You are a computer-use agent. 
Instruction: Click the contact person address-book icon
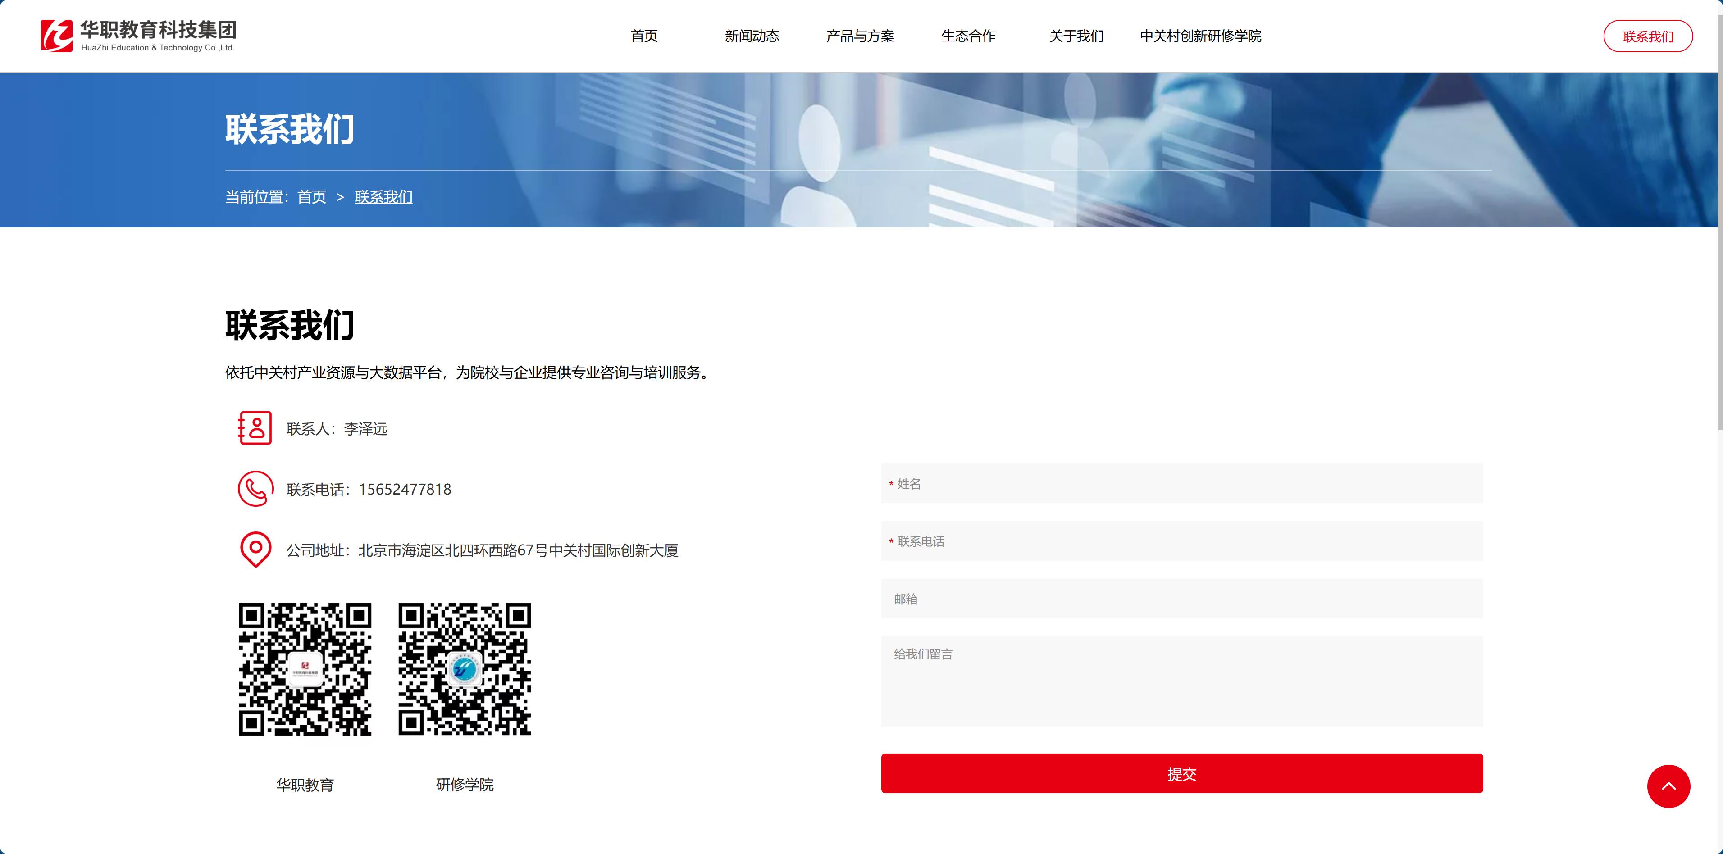(255, 428)
